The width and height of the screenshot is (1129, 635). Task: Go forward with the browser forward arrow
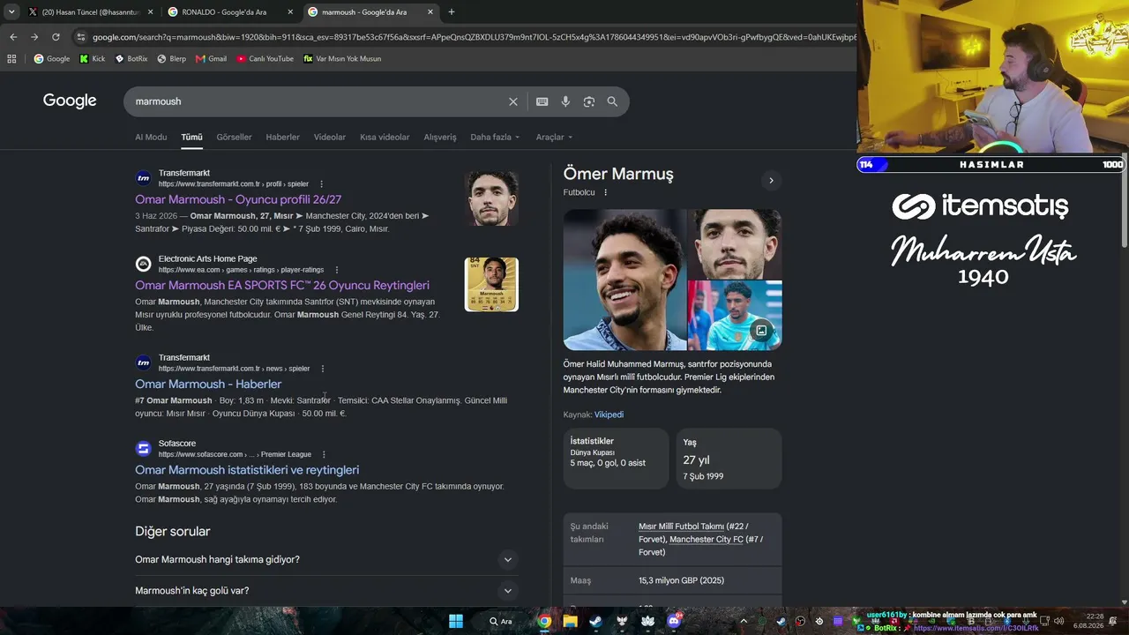34,37
